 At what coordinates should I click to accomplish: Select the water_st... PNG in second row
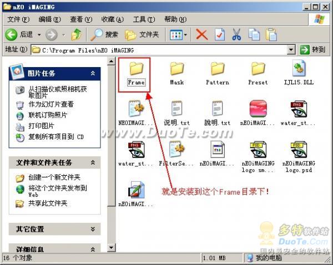click(299, 109)
